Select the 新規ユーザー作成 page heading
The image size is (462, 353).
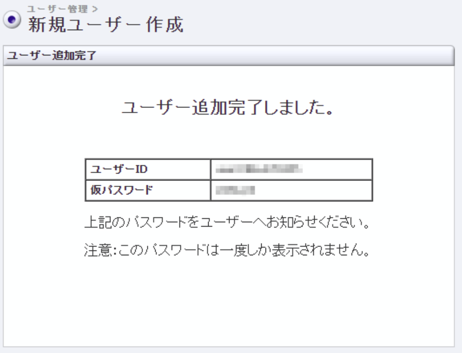point(106,24)
